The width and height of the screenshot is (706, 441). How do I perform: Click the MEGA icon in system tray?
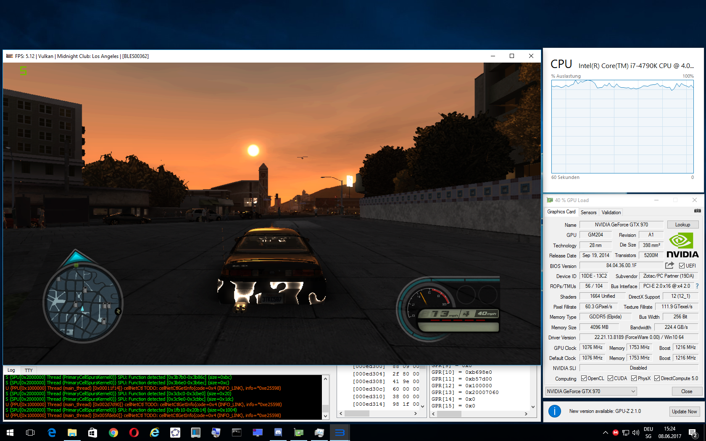pyautogui.click(x=616, y=433)
